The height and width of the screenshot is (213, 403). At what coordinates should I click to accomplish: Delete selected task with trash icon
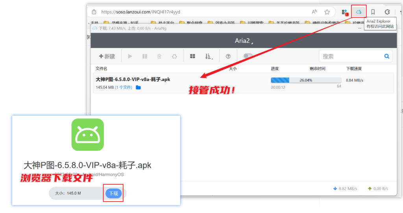pyautogui.click(x=159, y=56)
